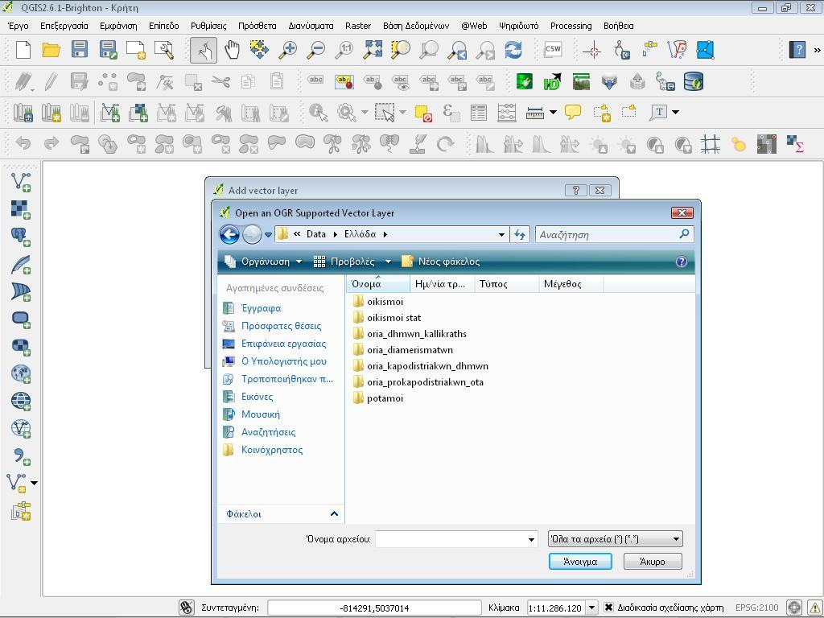This screenshot has height=618, width=824.
Task: Click the Άκυρο button
Action: click(653, 561)
